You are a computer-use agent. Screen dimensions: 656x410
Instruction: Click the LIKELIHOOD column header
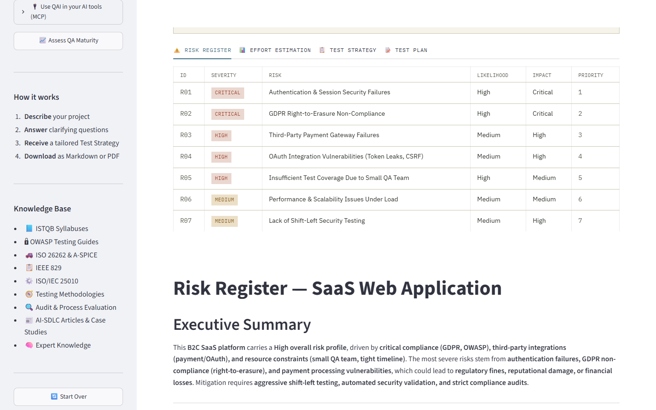coord(492,75)
